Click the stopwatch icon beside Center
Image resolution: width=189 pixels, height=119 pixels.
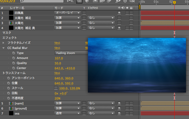(13, 68)
